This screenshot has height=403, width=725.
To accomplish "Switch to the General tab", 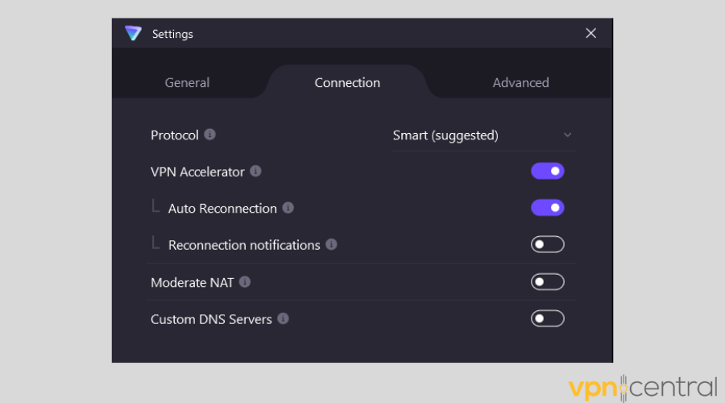I will [x=187, y=82].
